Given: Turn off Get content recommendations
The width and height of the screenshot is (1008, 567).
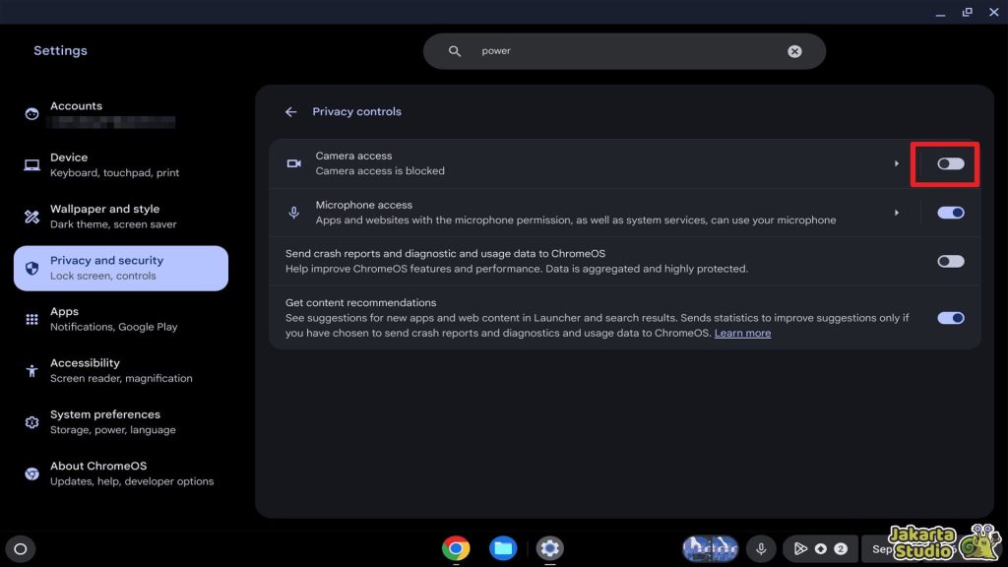Looking at the screenshot, I should click(951, 317).
